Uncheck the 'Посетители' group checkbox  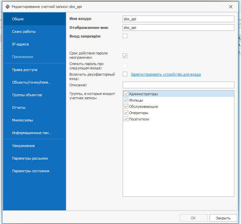click(x=126, y=119)
